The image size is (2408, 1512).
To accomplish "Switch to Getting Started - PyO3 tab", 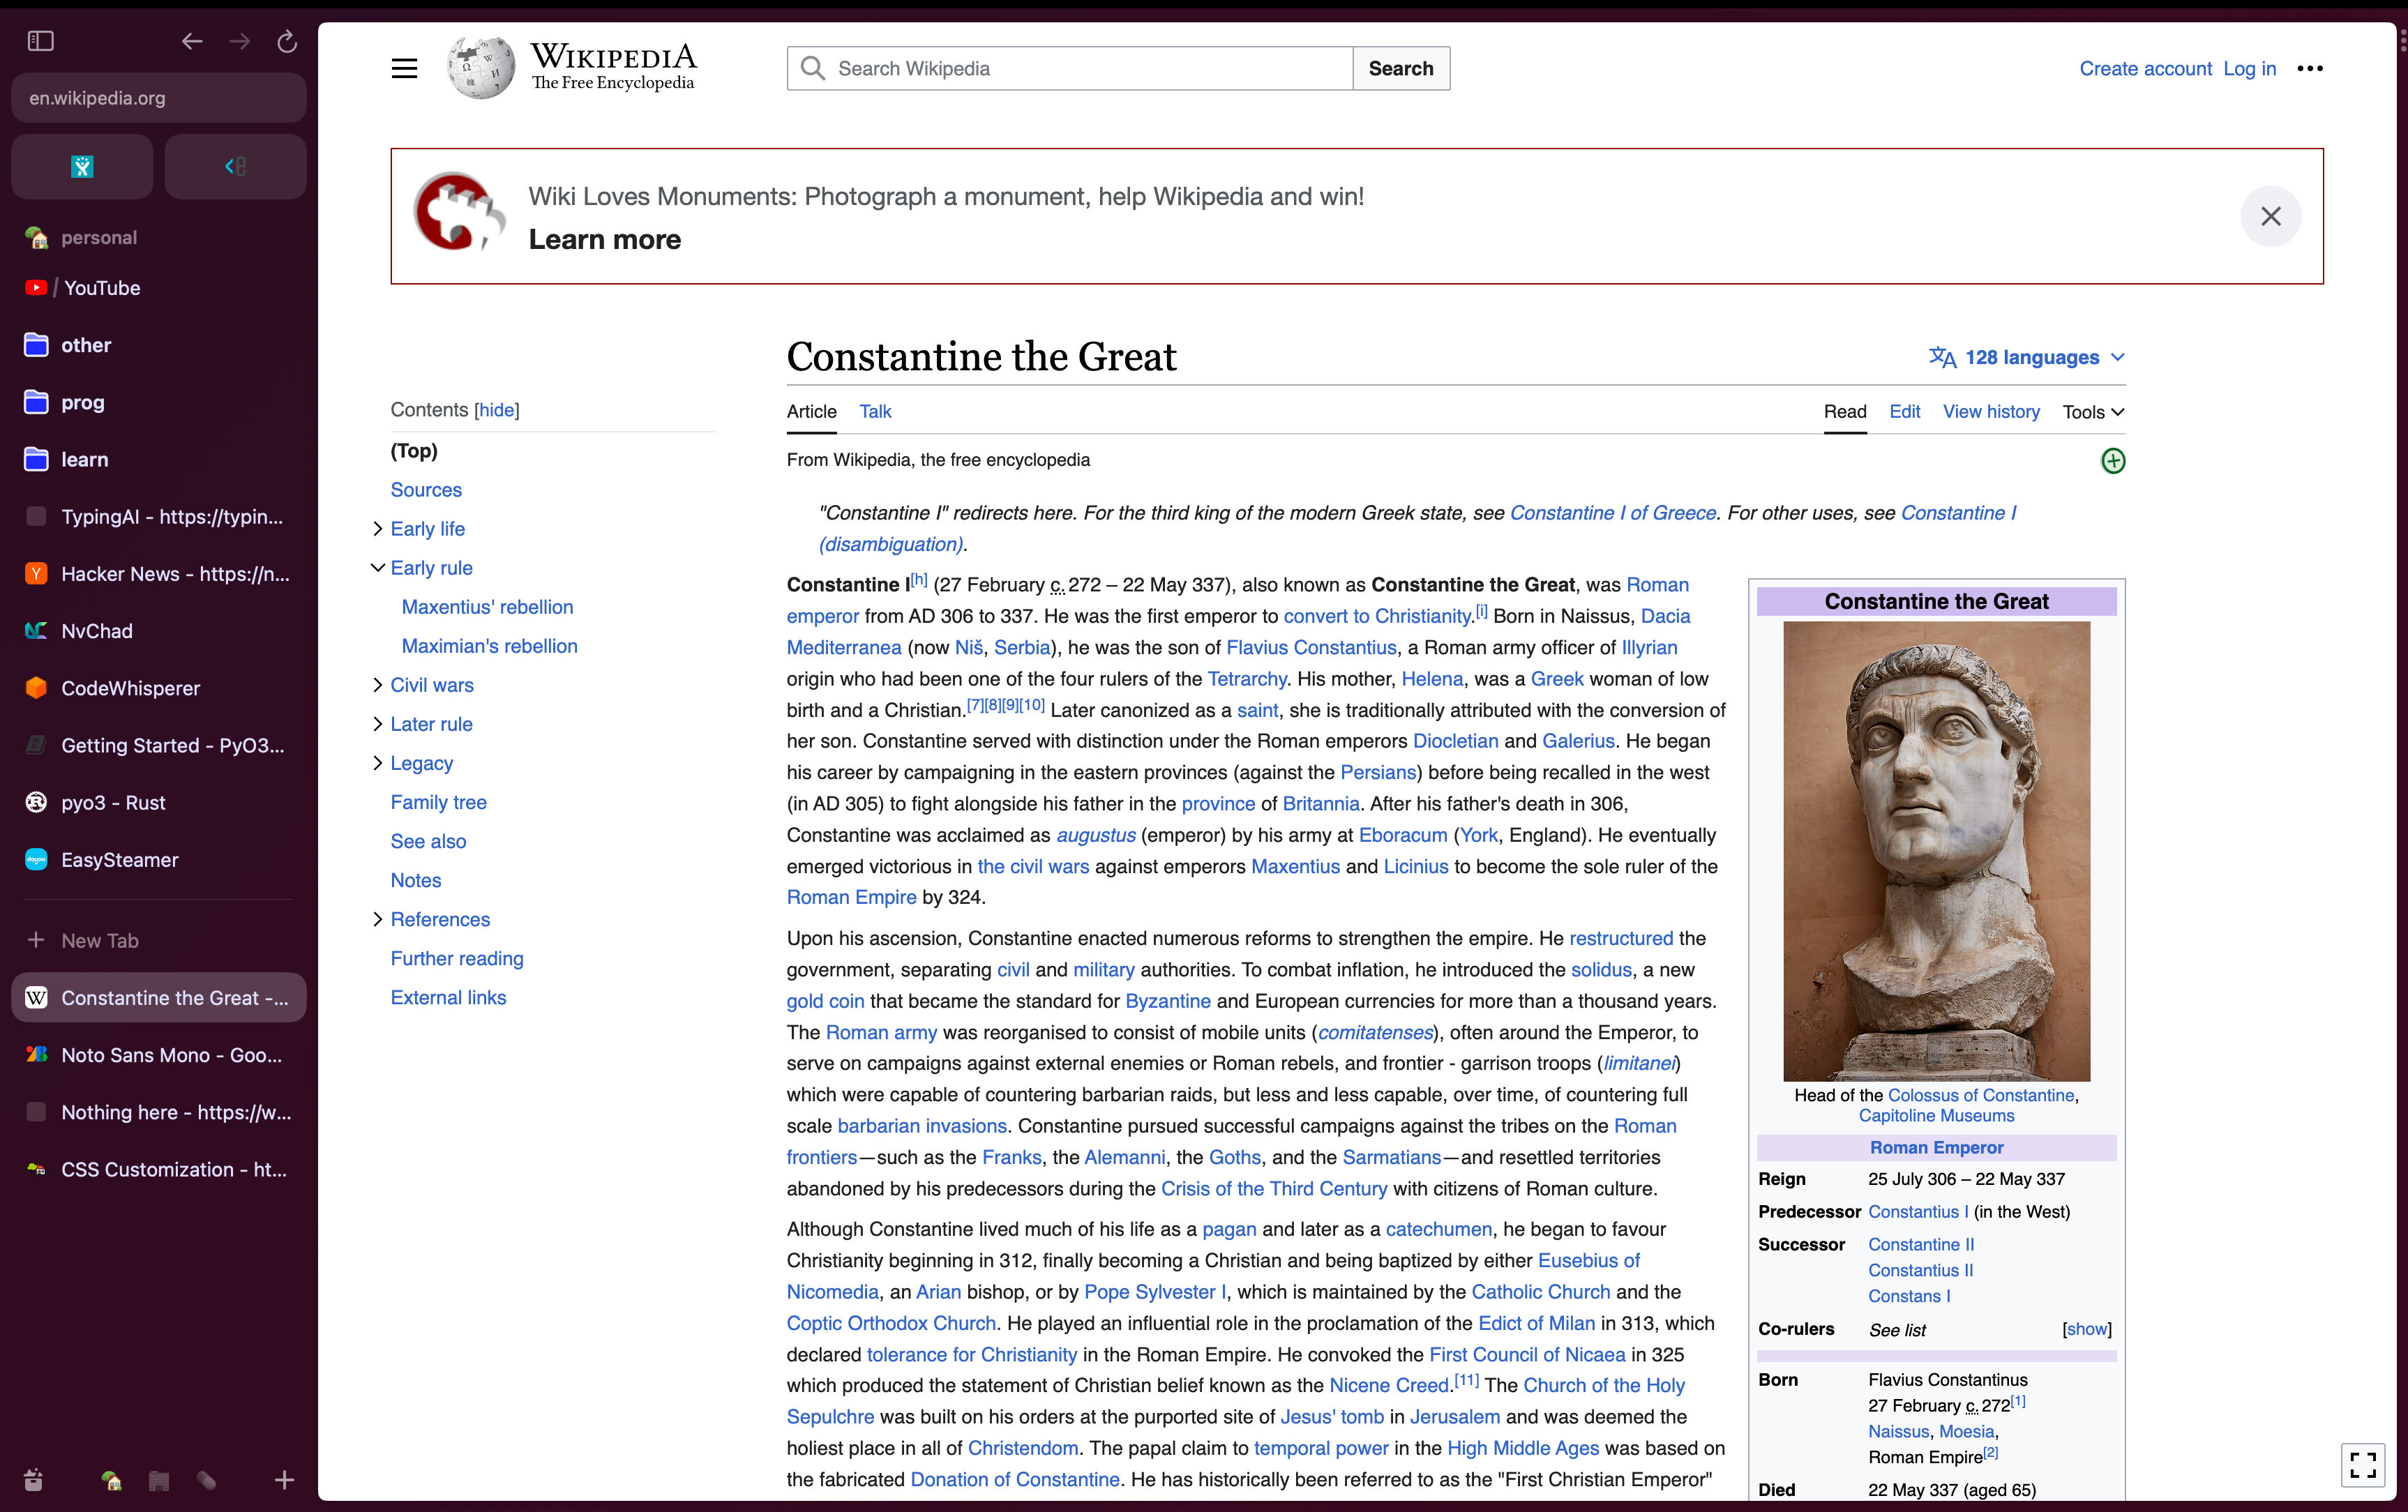I will [159, 745].
